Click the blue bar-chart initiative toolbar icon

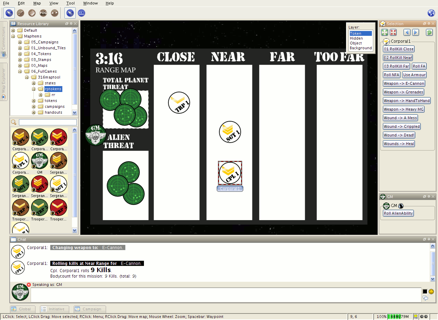81,13
